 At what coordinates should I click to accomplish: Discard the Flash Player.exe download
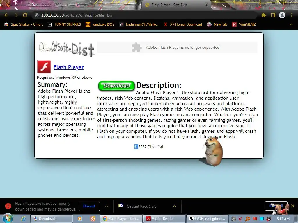tap(89, 206)
